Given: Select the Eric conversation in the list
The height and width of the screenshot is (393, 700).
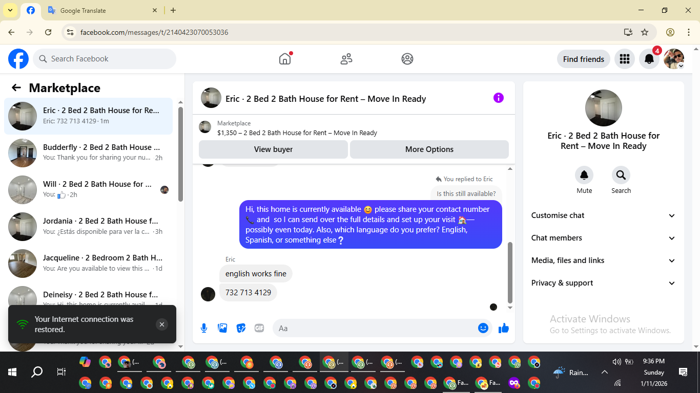Looking at the screenshot, I should (88, 116).
